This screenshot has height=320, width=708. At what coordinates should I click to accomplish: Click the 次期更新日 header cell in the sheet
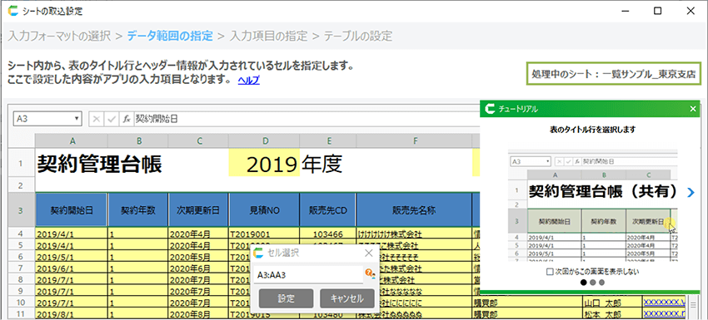pos(198,209)
